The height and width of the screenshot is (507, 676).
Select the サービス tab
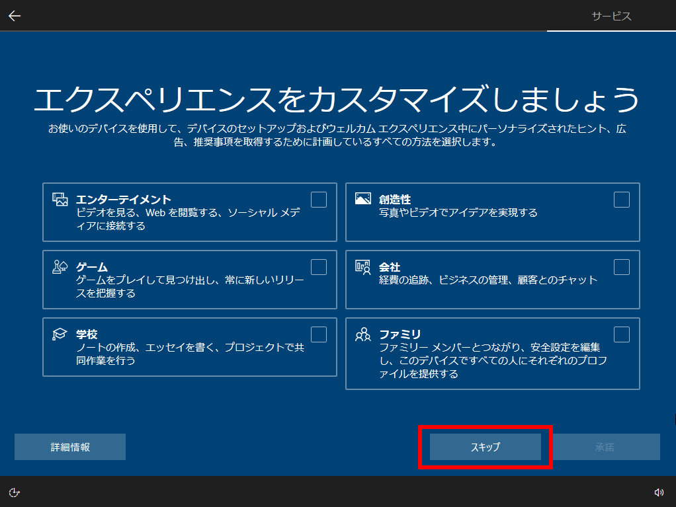pyautogui.click(x=611, y=17)
